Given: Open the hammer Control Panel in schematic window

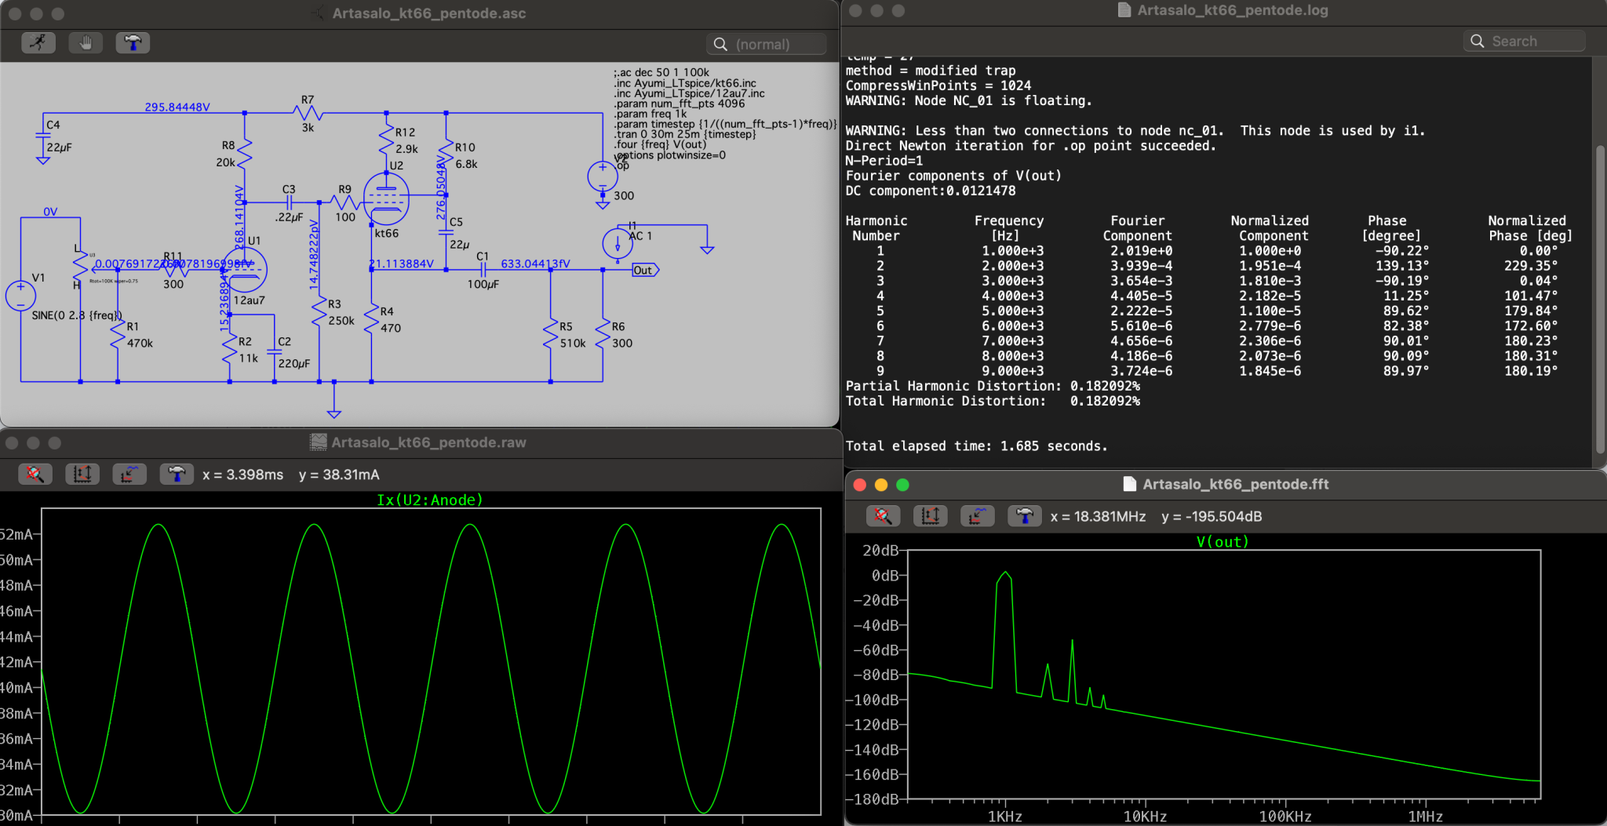Looking at the screenshot, I should (133, 43).
